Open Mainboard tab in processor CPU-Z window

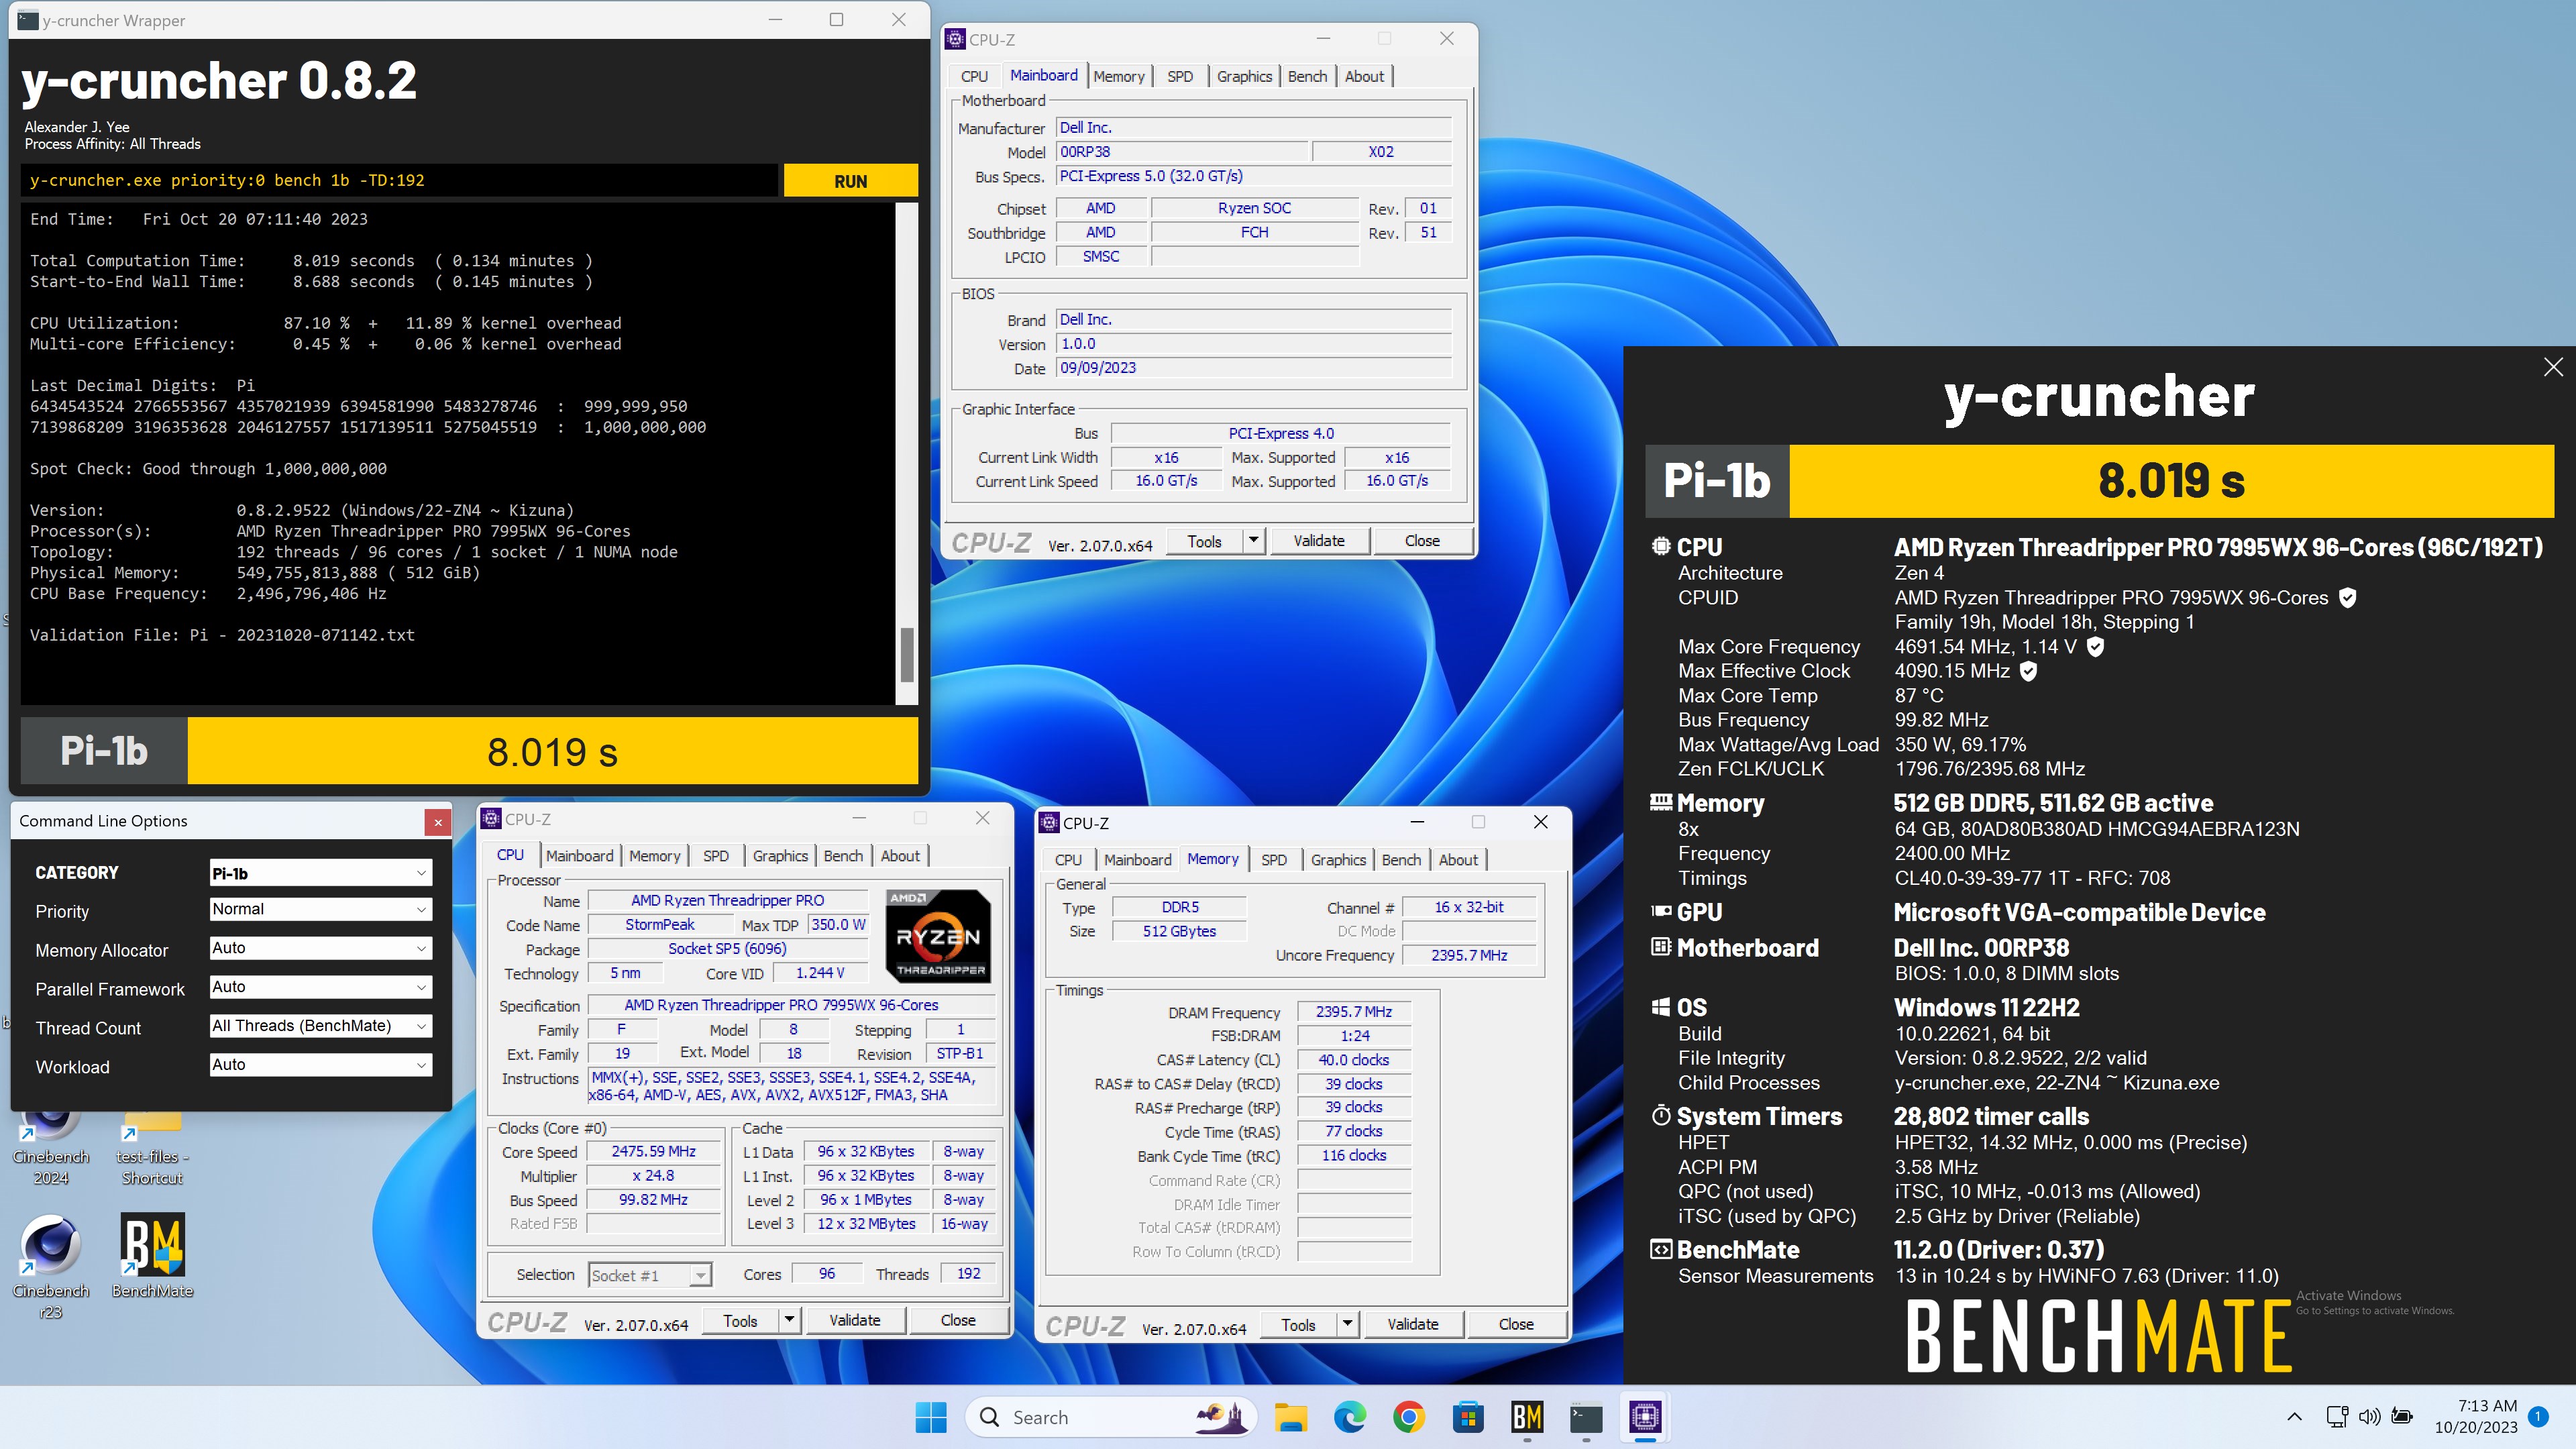pos(579,856)
